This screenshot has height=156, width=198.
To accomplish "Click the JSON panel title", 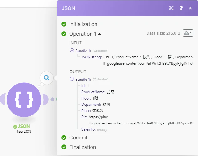I will click(x=68, y=8).
